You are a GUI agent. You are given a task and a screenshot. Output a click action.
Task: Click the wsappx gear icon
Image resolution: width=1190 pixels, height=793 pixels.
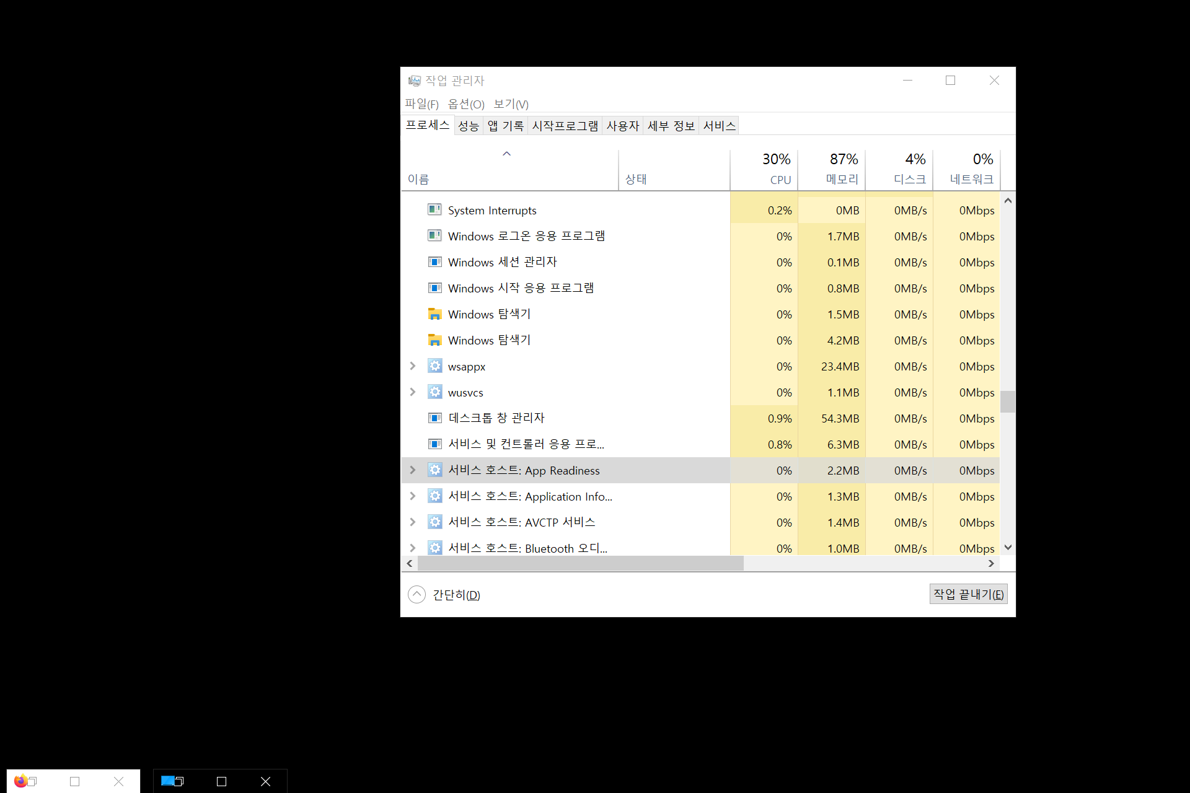tap(434, 366)
